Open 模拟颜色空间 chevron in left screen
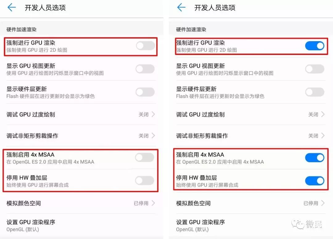 pos(153,203)
